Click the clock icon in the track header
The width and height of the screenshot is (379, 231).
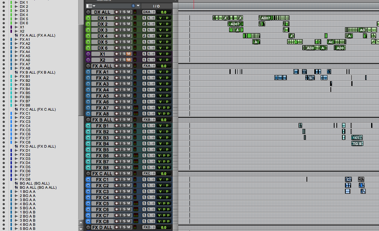coord(133,6)
